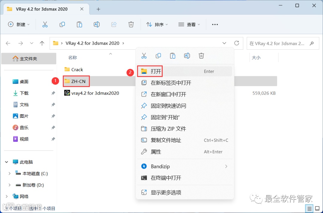Click the toolbar Cut scissors icon
Screen dimensions: 323x213
(x=45, y=25)
